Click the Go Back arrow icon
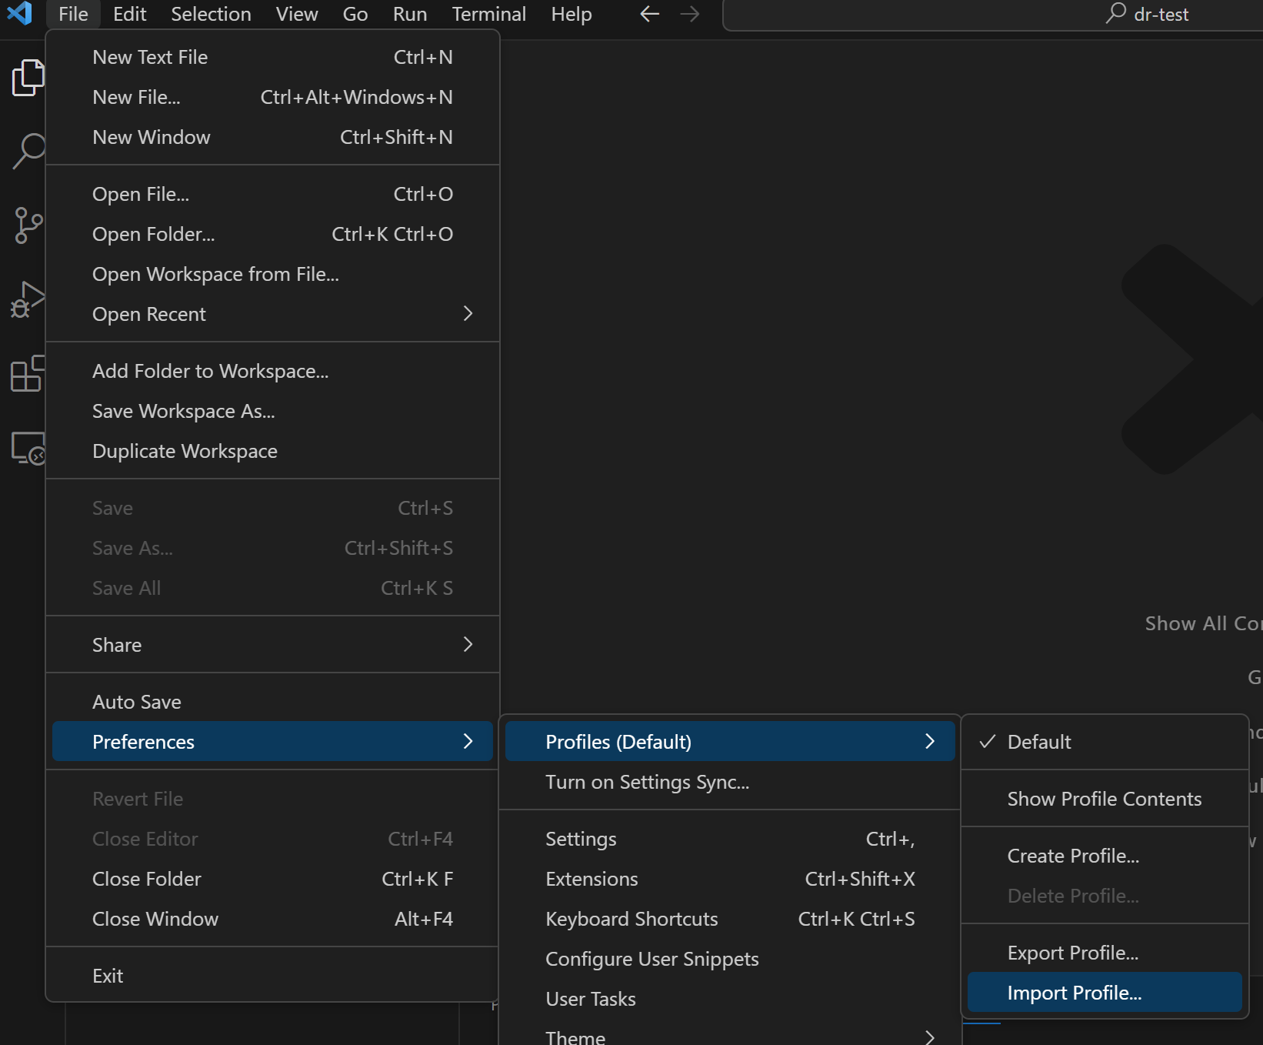The width and height of the screenshot is (1263, 1045). (x=648, y=13)
